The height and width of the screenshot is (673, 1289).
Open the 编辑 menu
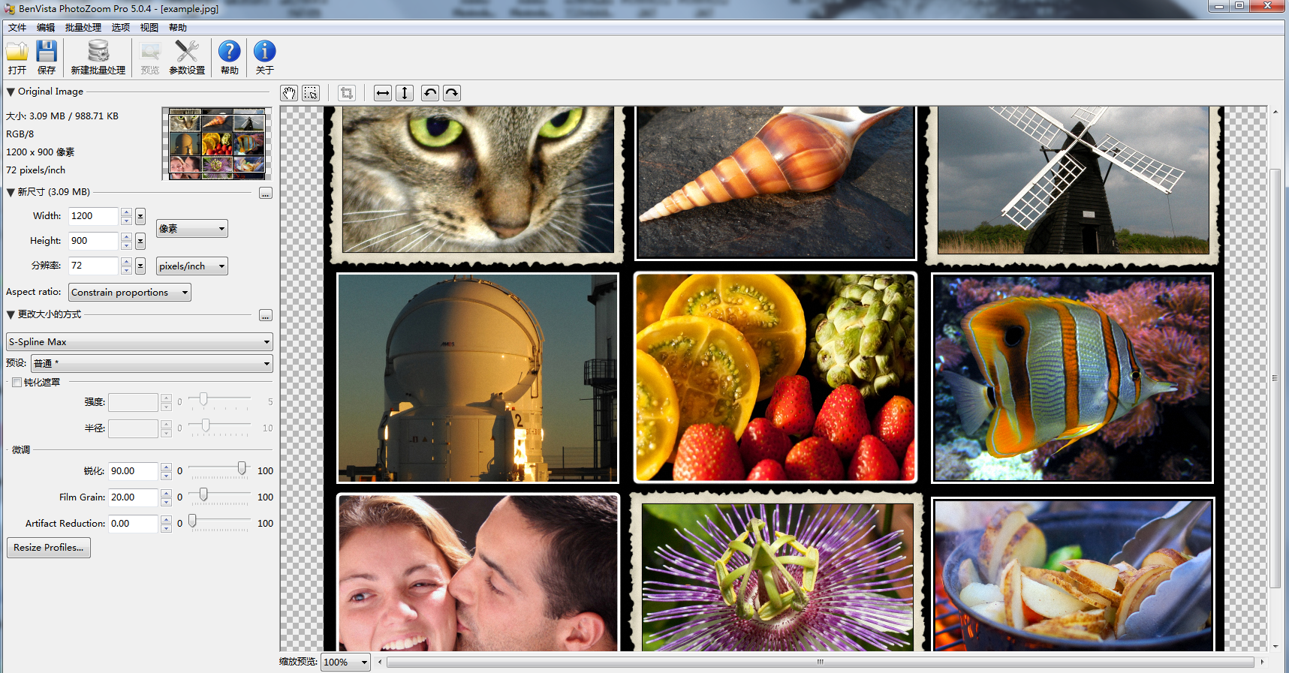point(46,28)
